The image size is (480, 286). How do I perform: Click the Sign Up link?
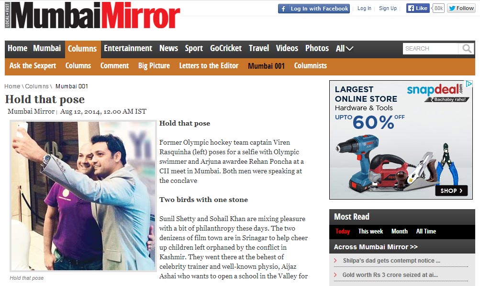388,8
